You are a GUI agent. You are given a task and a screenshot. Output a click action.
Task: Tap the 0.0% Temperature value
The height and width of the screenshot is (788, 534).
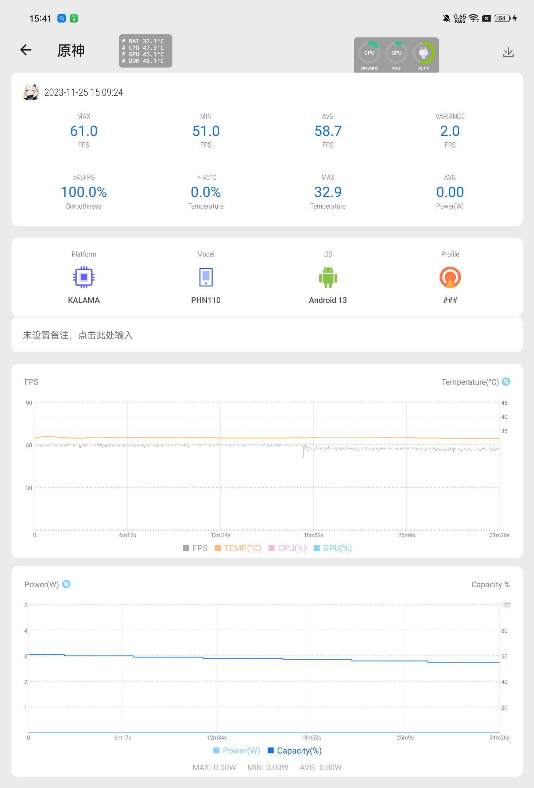click(206, 192)
